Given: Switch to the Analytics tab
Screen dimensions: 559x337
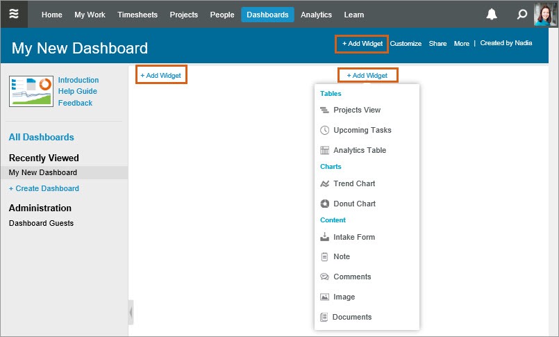Looking at the screenshot, I should (316, 15).
